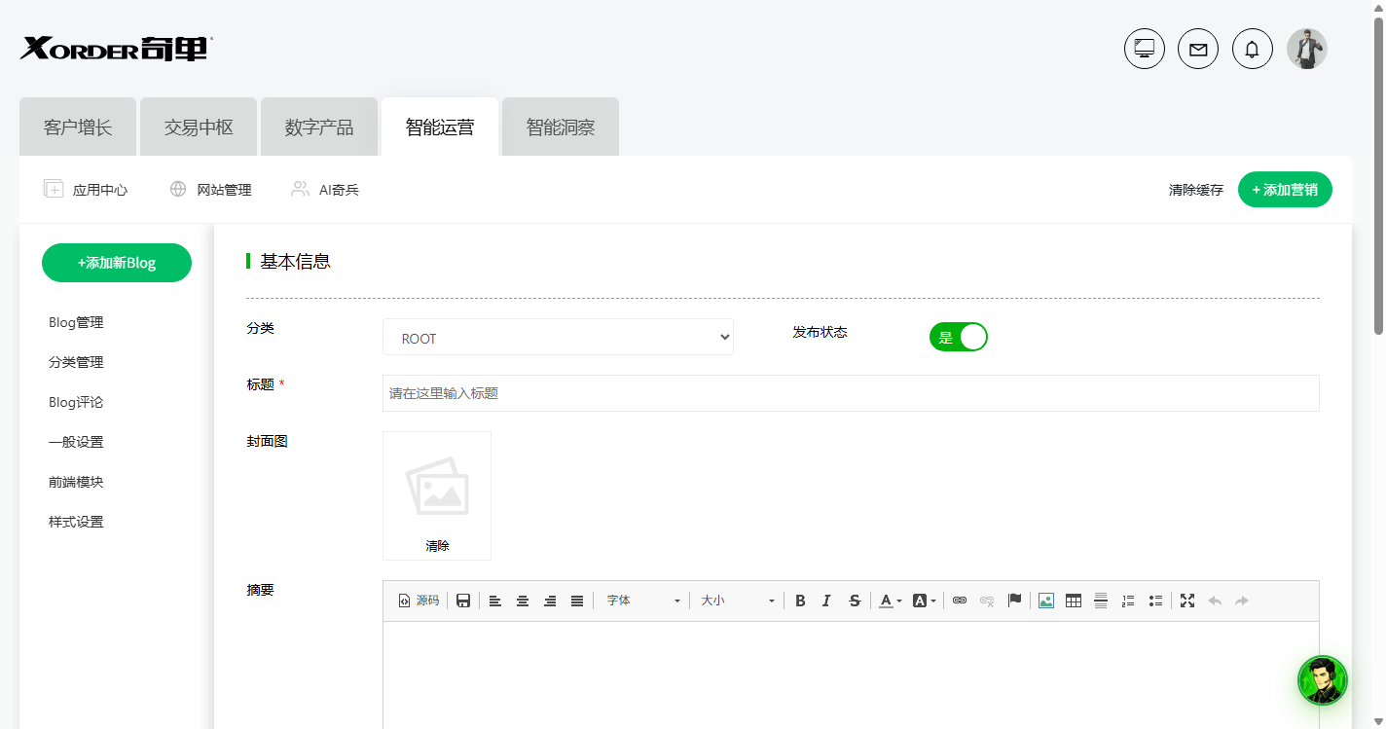Screen dimensions: 1386x729
Task: Open Blog管理 in the sidebar
Action: click(x=76, y=322)
